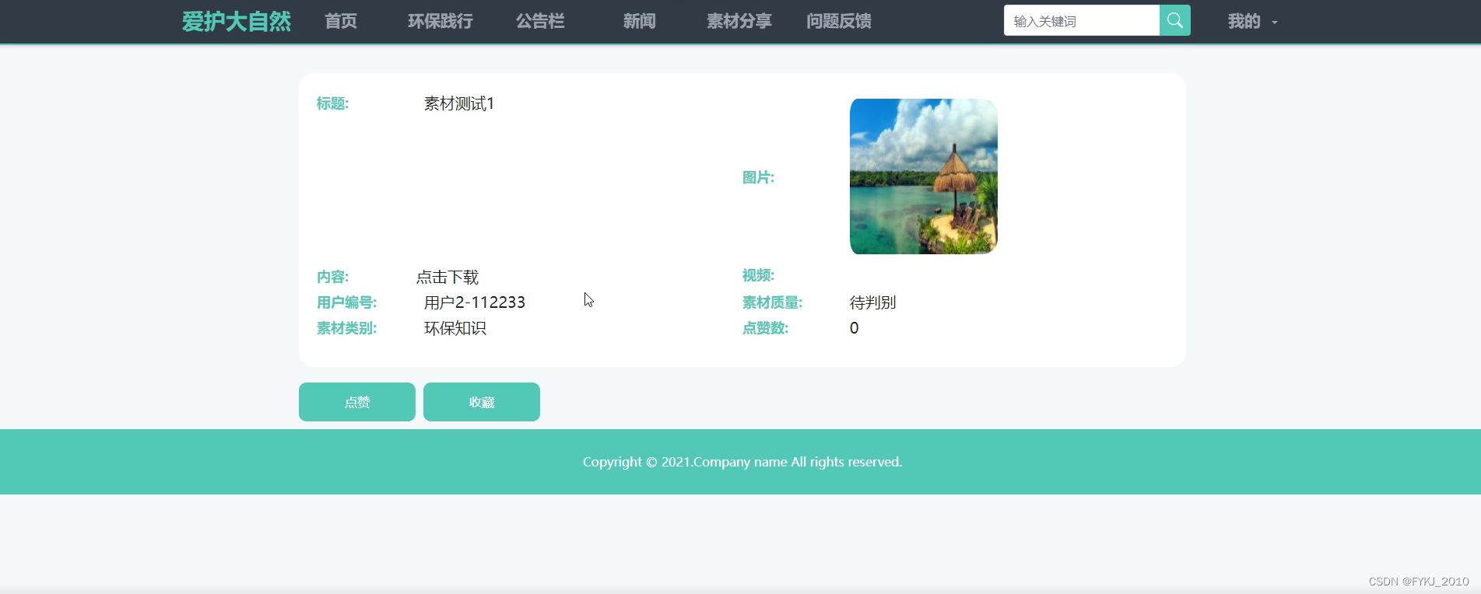1481x594 pixels.
Task: Click the 爱护大自然 site logo
Action: (237, 21)
